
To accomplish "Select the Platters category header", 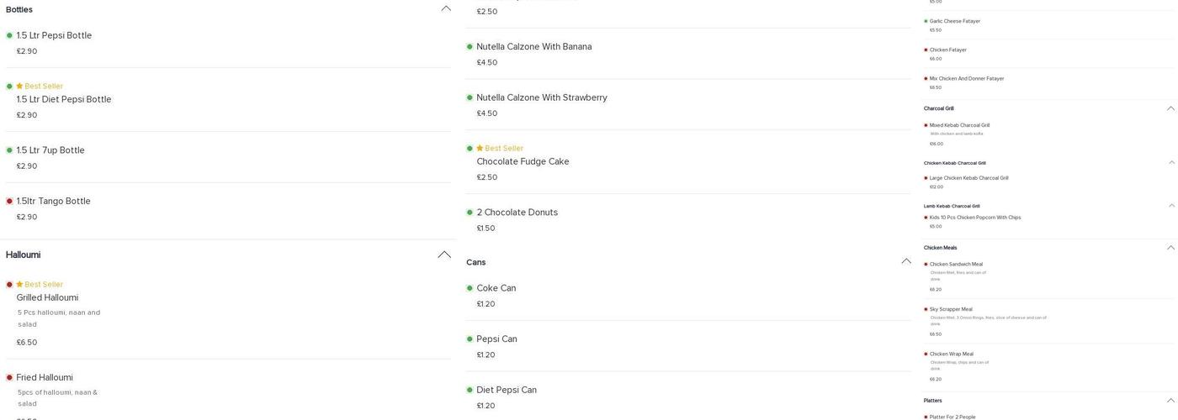I will point(932,401).
